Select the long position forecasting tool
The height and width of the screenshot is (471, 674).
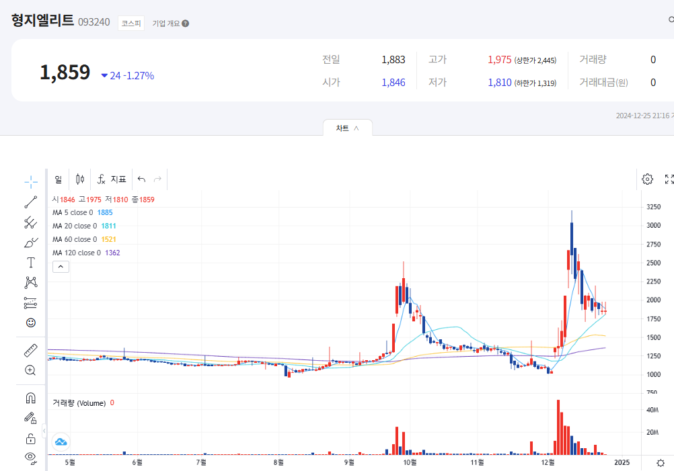point(30,303)
